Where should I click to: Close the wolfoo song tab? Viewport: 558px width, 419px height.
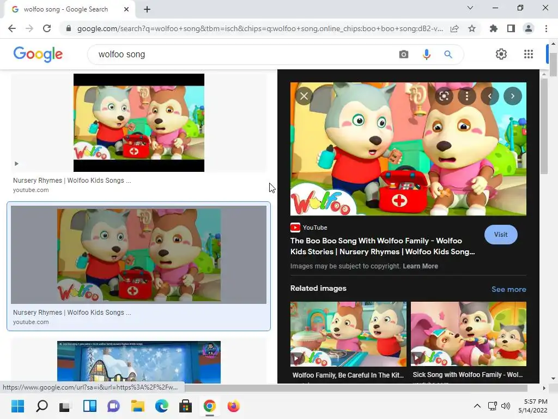[126, 9]
